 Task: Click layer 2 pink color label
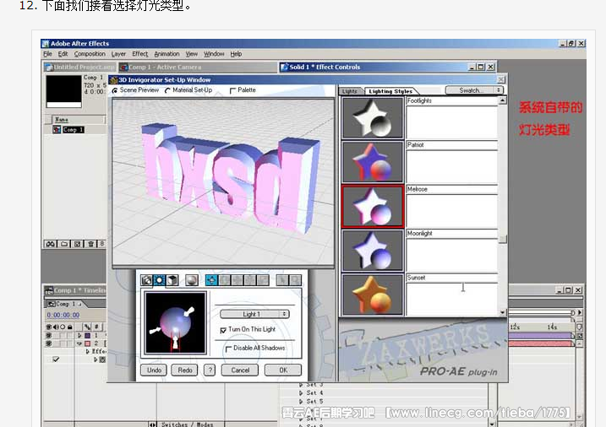(x=88, y=343)
